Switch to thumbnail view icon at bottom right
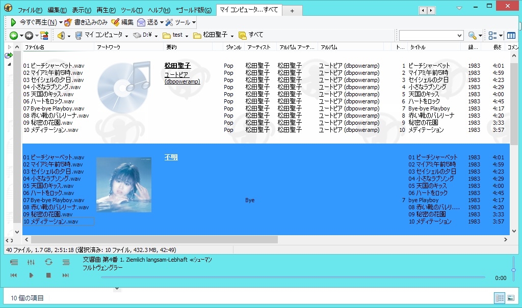The image size is (522, 308). (511, 298)
